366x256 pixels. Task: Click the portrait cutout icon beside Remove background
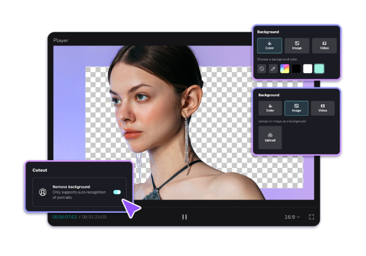tap(43, 192)
